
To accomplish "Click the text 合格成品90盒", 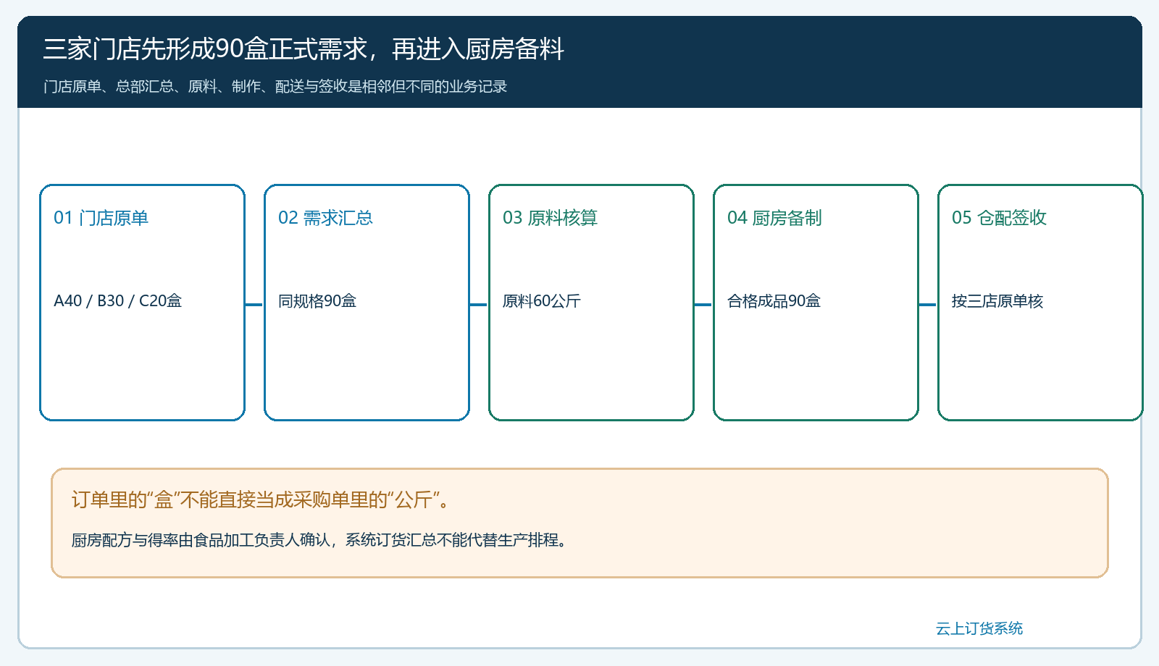I will point(774,301).
